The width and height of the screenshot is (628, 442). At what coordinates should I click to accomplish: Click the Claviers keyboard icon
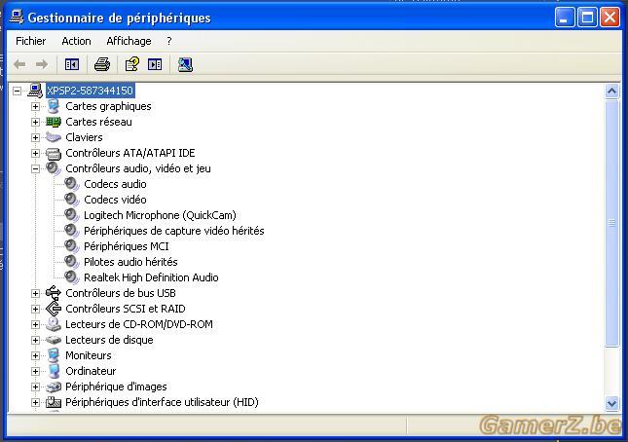click(x=54, y=137)
